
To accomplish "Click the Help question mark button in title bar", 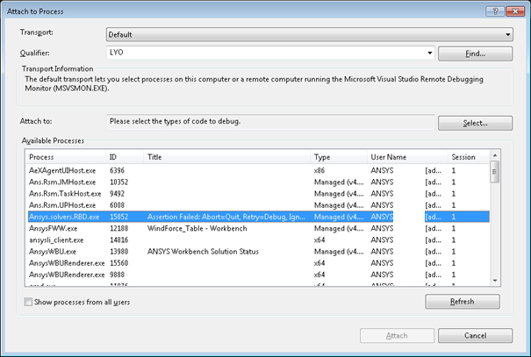I will (x=495, y=11).
